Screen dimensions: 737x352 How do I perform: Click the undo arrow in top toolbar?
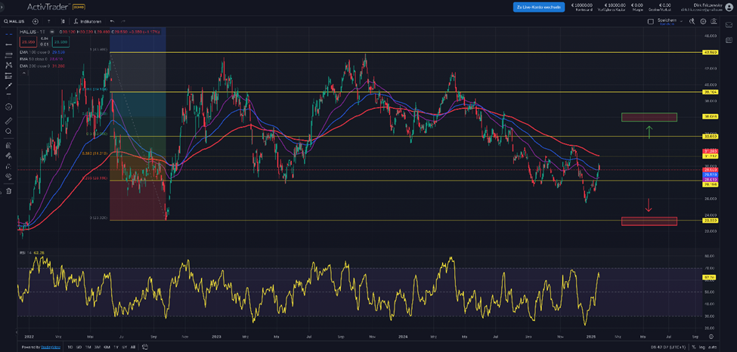click(112, 21)
